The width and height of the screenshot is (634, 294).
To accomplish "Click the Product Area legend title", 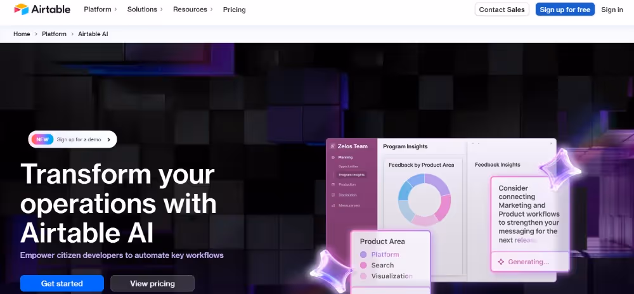I will point(382,241).
